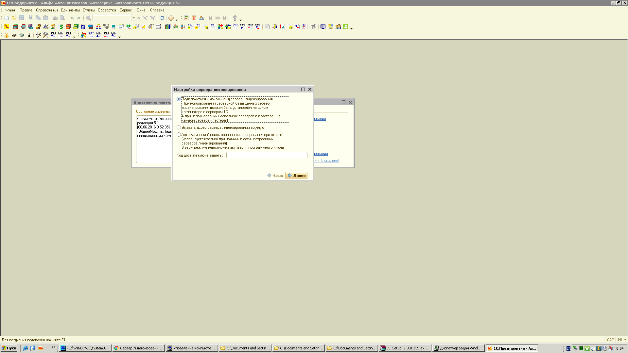The height and width of the screenshot is (353, 628).
Task: Click the house with red roof icon
Action: (23, 26)
